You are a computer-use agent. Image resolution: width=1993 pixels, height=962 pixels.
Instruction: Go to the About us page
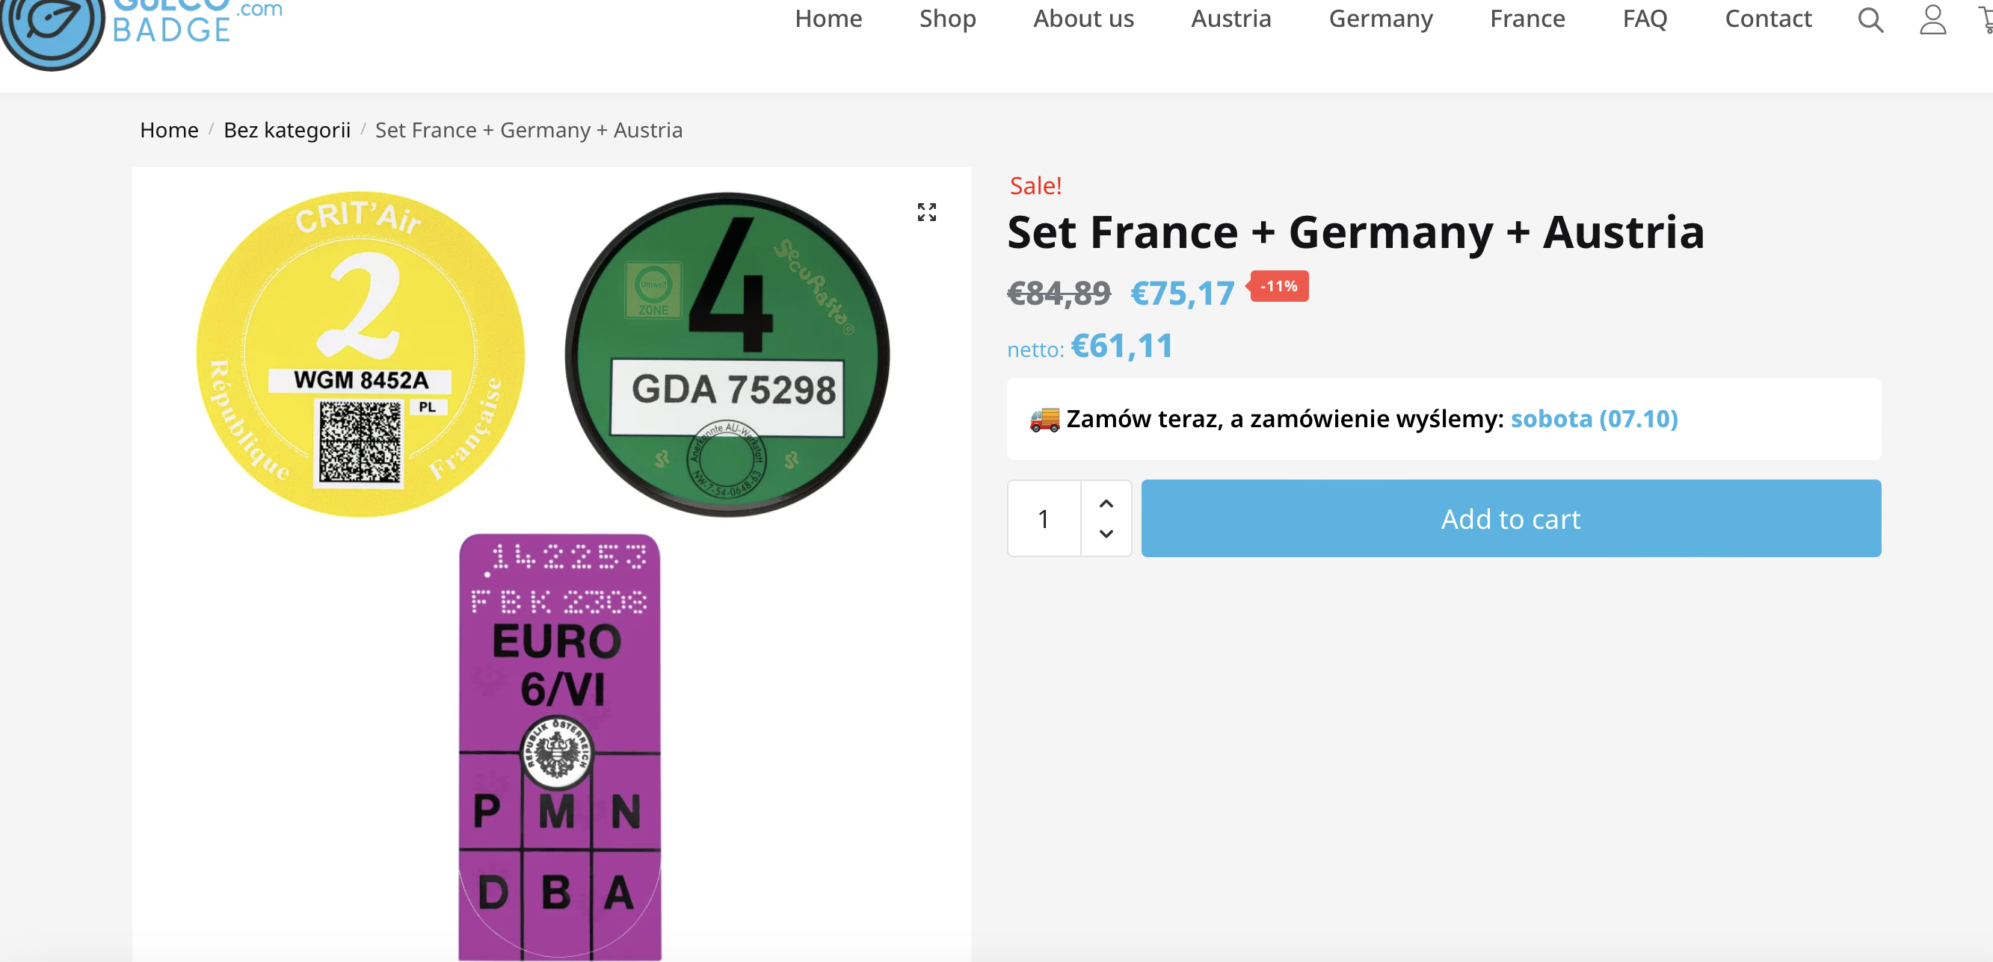[x=1083, y=19]
